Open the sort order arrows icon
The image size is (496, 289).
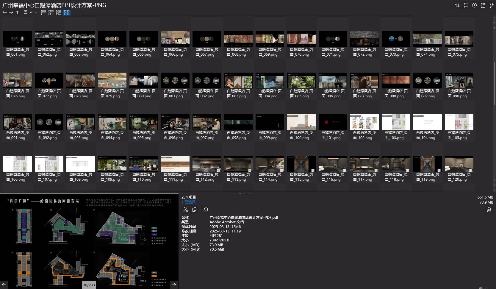(457, 5)
